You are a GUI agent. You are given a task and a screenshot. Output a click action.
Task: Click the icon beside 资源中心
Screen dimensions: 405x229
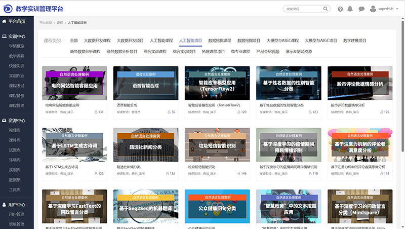pyautogui.click(x=5, y=121)
